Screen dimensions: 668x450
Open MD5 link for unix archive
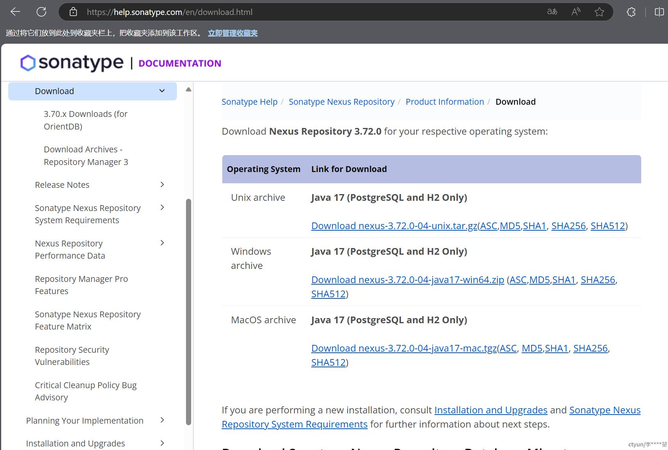pyautogui.click(x=510, y=226)
